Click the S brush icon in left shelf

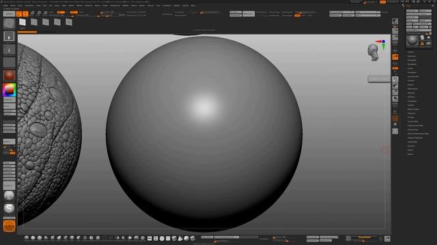click(x=9, y=208)
